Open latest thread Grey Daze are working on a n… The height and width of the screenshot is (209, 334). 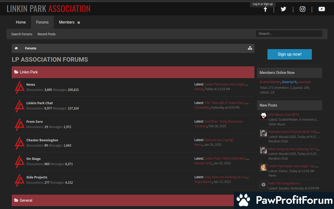pos(226,177)
